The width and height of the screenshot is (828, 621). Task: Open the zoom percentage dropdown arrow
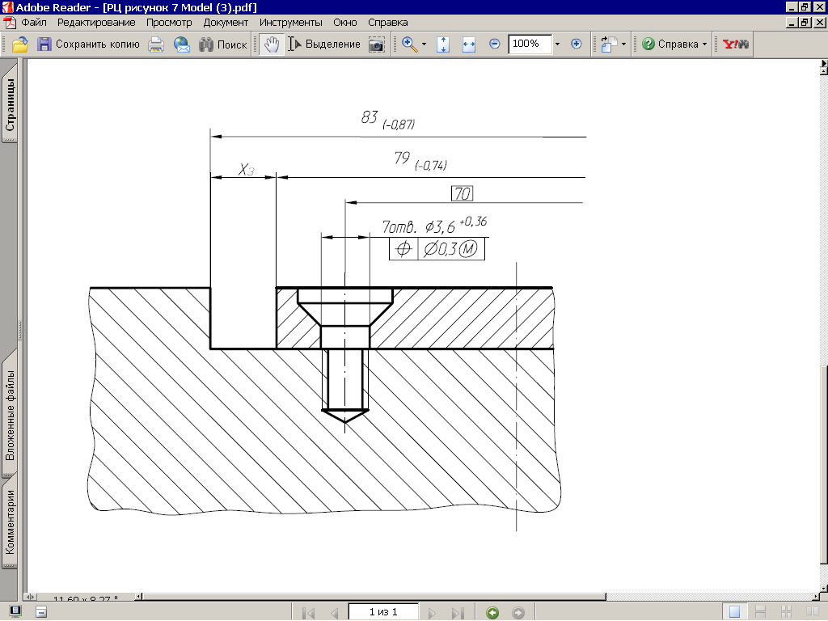557,44
